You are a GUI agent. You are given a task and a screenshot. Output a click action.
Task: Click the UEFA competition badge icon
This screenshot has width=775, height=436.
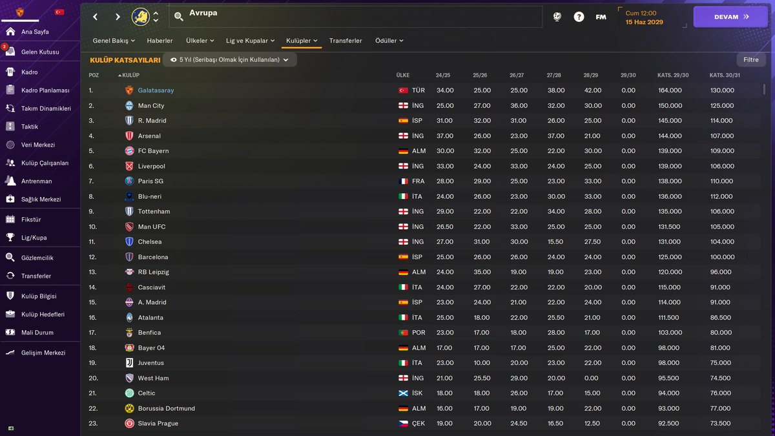click(x=140, y=17)
